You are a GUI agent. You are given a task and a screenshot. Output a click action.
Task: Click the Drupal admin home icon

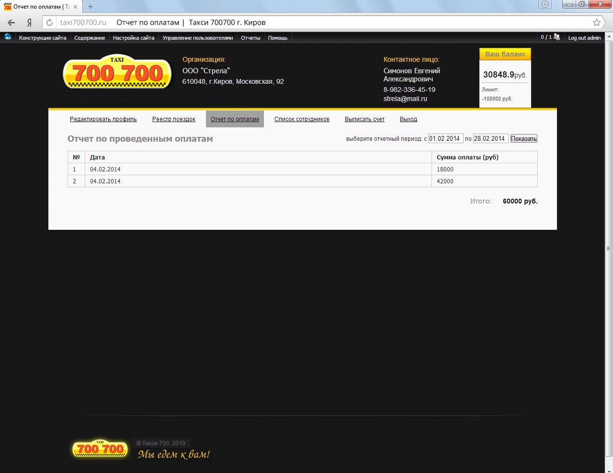coord(8,37)
